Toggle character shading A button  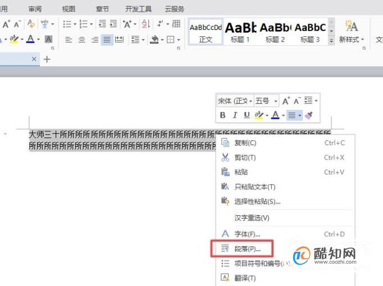click(x=48, y=39)
